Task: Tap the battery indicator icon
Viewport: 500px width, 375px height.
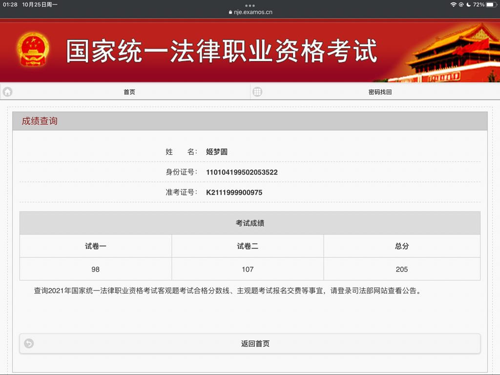Action: tap(492, 4)
